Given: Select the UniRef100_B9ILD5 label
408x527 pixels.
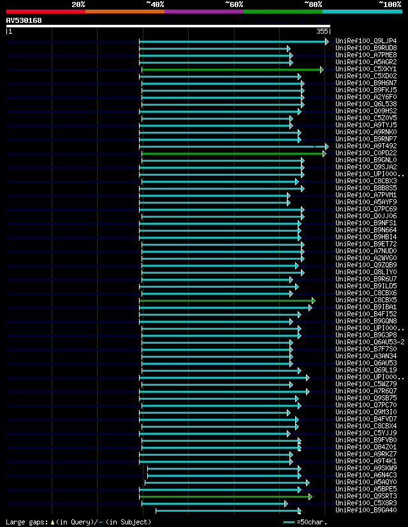Looking at the screenshot, I should (366, 286).
